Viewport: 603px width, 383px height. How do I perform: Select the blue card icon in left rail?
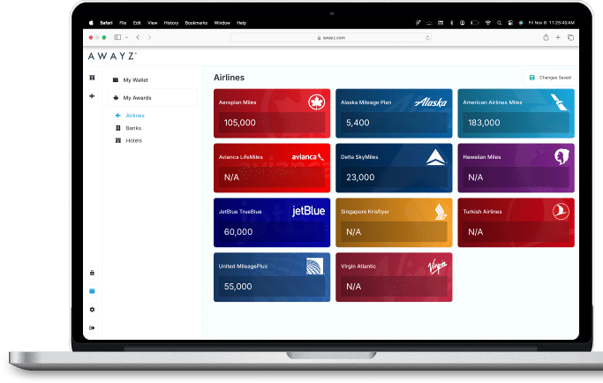click(x=93, y=291)
